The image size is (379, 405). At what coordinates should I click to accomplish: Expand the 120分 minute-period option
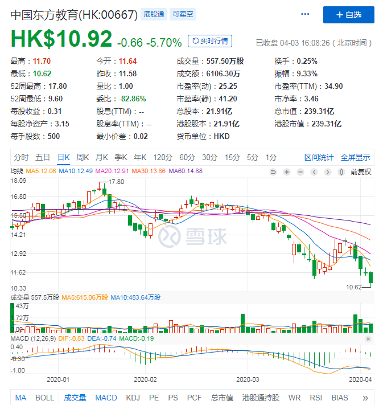coord(162,157)
